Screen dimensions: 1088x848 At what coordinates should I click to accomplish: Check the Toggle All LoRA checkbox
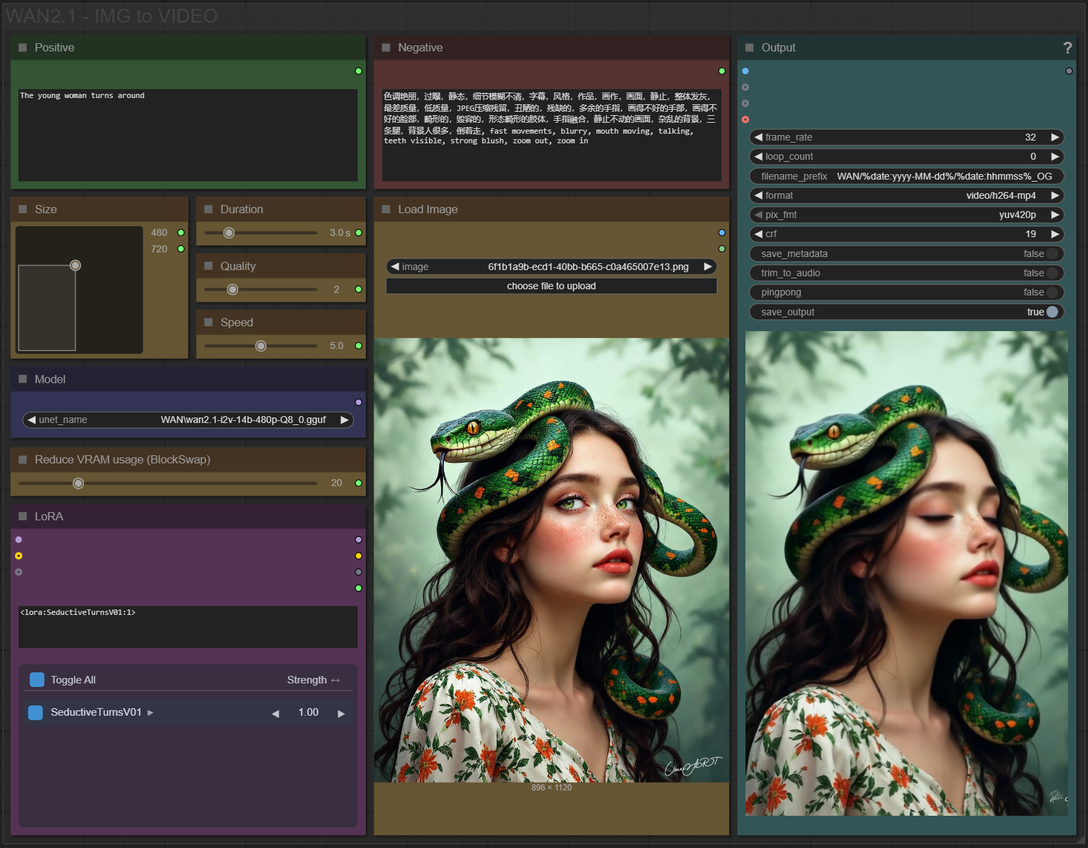pyautogui.click(x=37, y=679)
